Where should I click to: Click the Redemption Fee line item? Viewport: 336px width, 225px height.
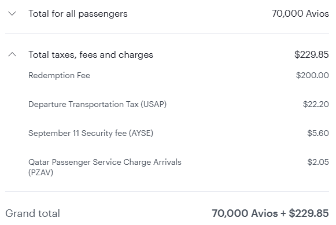(x=60, y=75)
